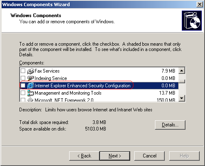Check Internet Explorer Enhanced Security Configuration box
205x166 pixels.
point(23,86)
